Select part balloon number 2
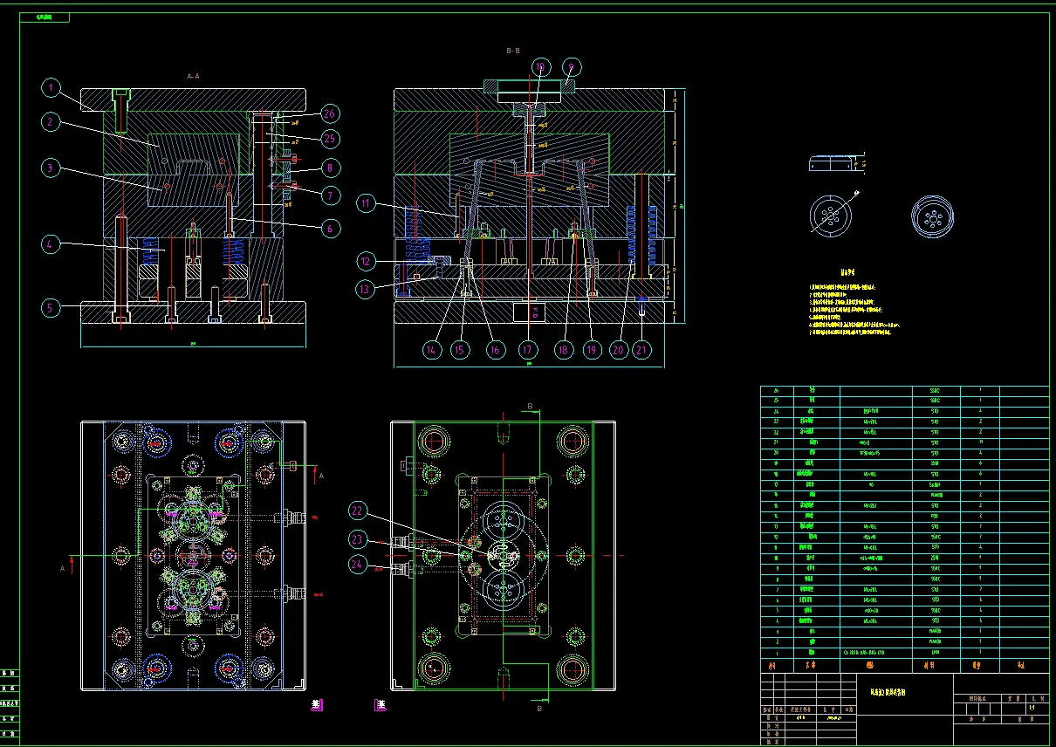This screenshot has height=747, width=1056. click(51, 123)
